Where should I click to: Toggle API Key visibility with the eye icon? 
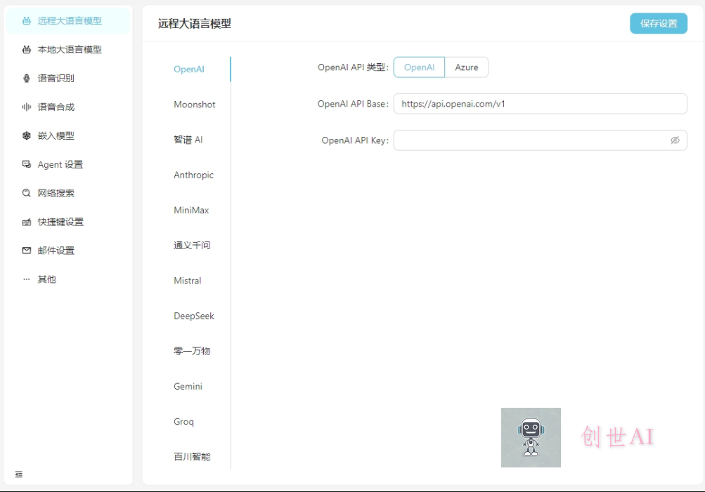pyautogui.click(x=675, y=140)
